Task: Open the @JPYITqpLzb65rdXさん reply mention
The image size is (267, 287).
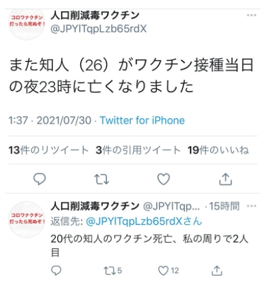Action: click(144, 222)
